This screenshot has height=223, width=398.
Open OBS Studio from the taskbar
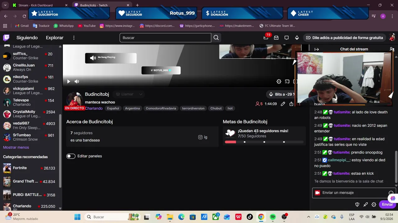pyautogui.click(x=284, y=217)
